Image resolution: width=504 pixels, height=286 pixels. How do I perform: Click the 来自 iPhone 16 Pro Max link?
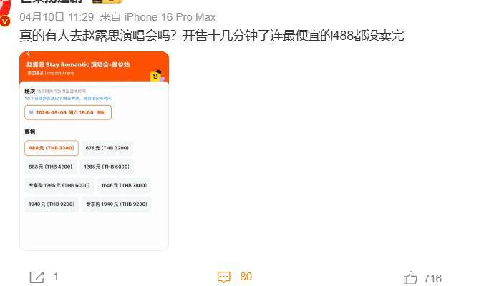coord(157,17)
